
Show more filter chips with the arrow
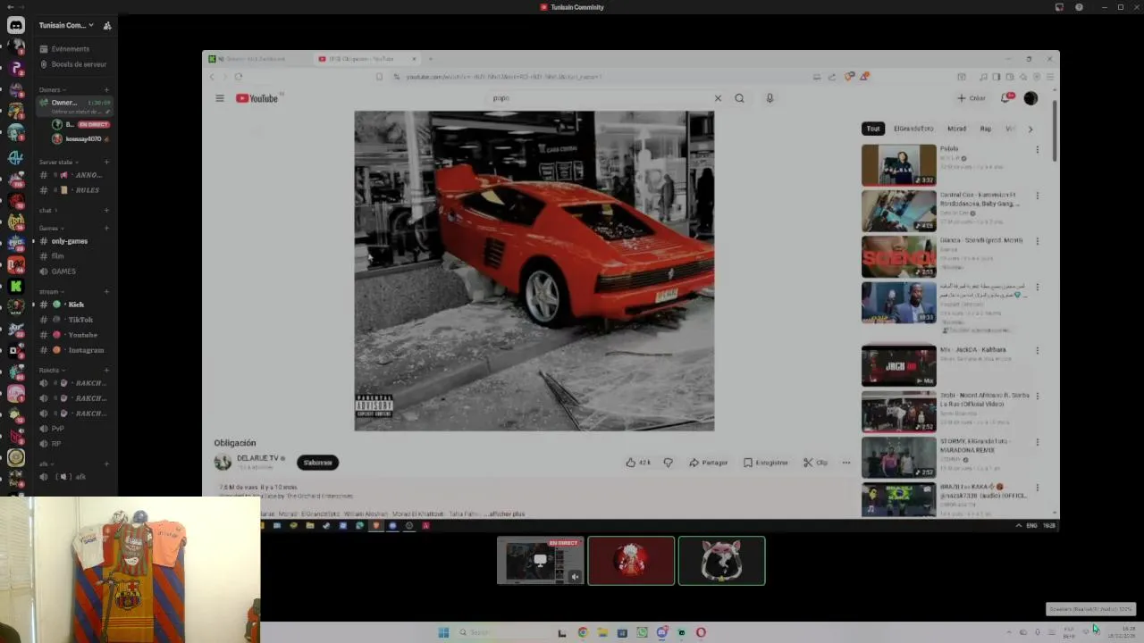[1030, 129]
